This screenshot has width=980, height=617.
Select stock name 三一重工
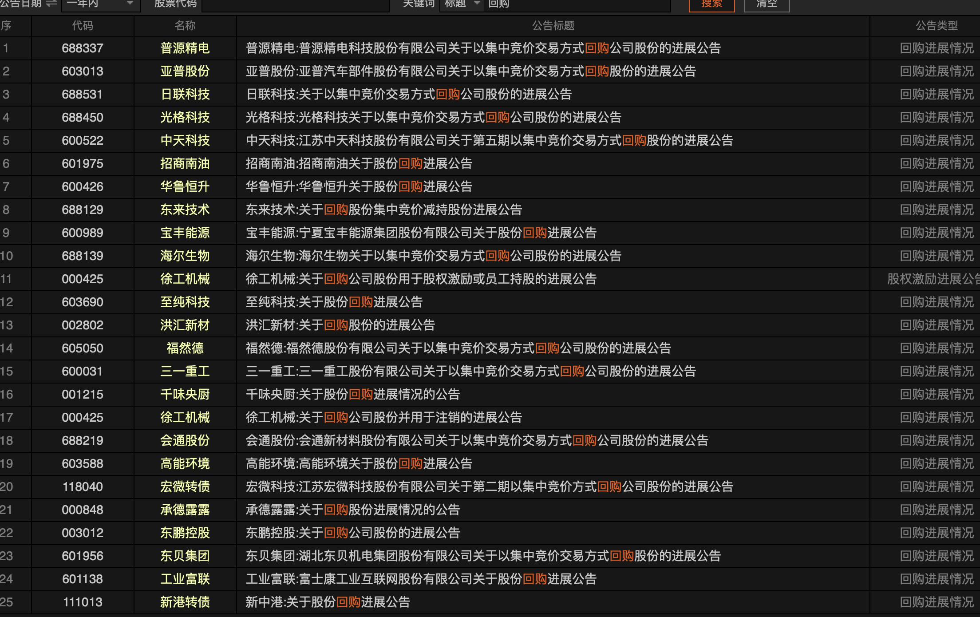pyautogui.click(x=185, y=371)
